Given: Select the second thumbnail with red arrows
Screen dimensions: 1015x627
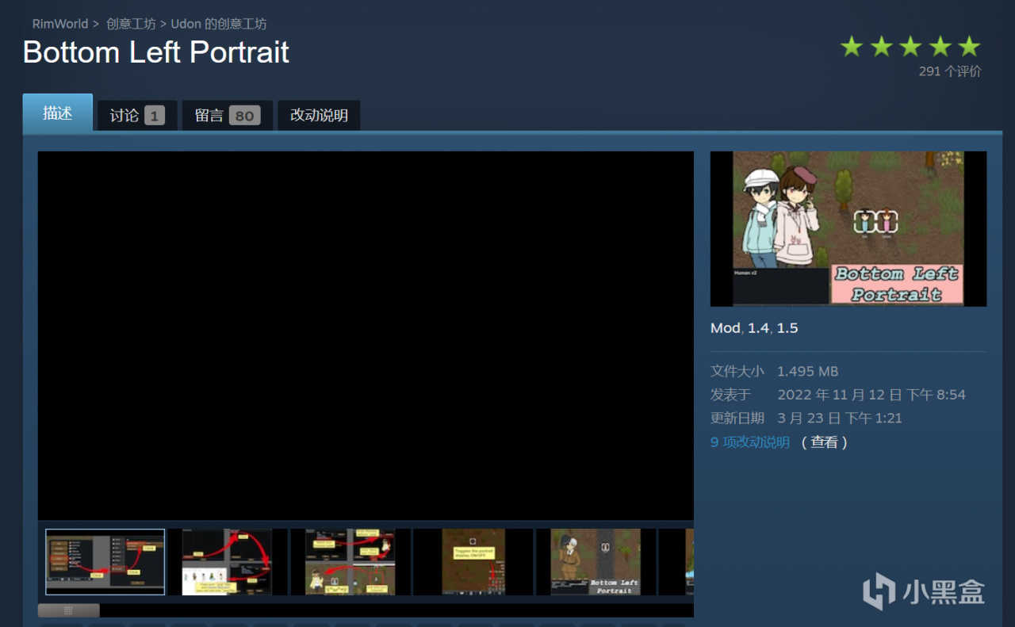Looking at the screenshot, I should click(228, 562).
